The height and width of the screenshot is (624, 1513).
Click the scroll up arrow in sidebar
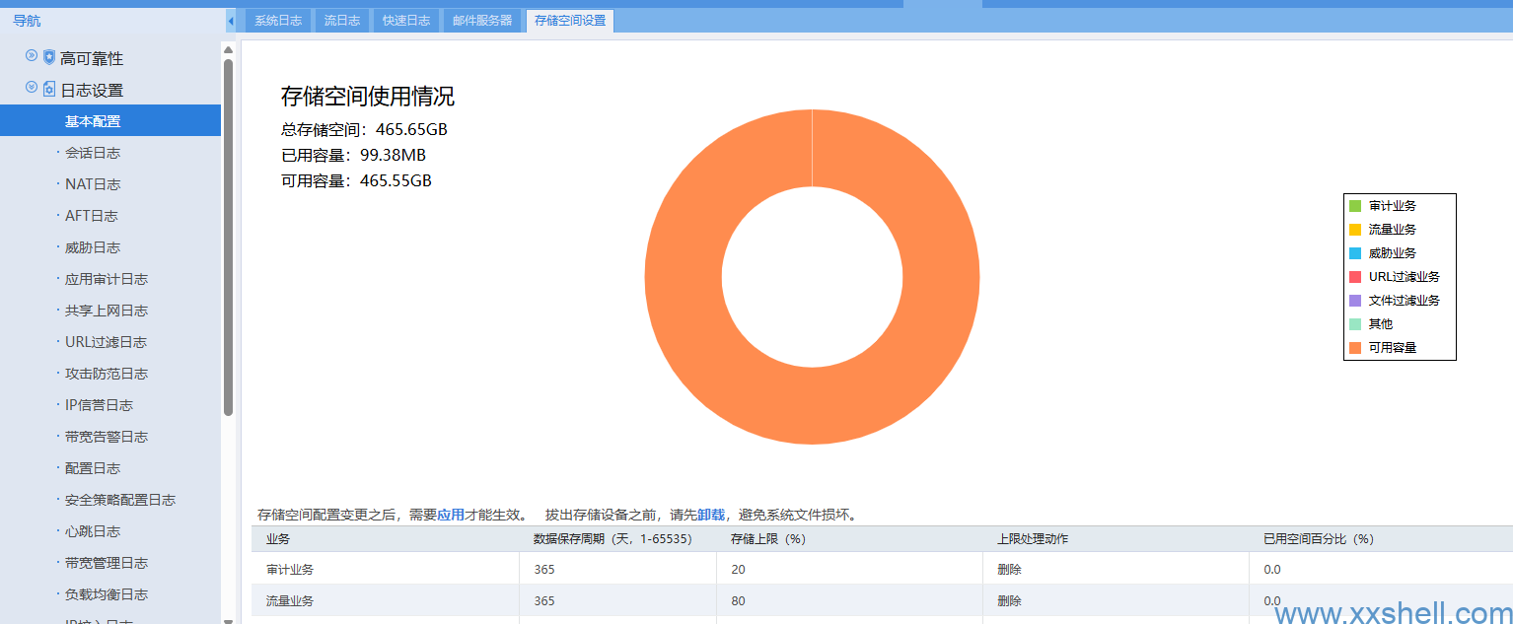click(x=229, y=50)
